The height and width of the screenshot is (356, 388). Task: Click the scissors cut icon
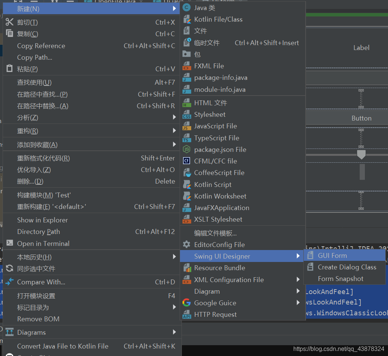[9, 22]
